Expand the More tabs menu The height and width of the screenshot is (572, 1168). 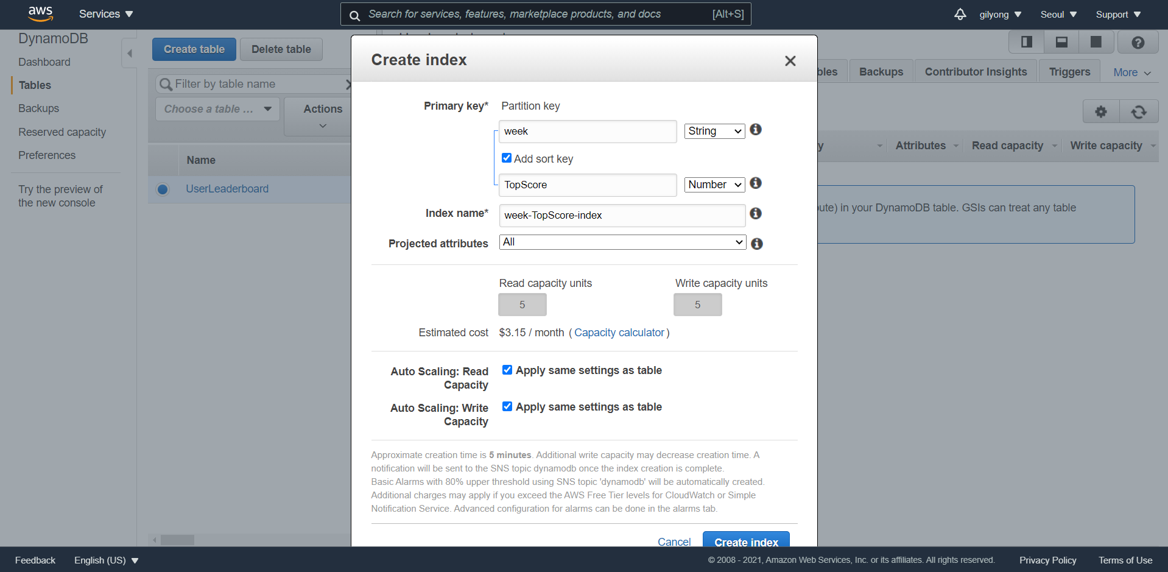coord(1131,72)
